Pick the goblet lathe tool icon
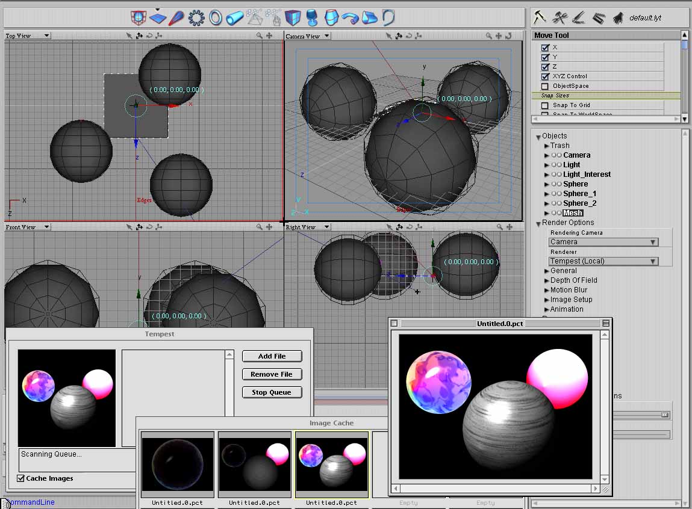Image resolution: width=692 pixels, height=509 pixels. (312, 18)
